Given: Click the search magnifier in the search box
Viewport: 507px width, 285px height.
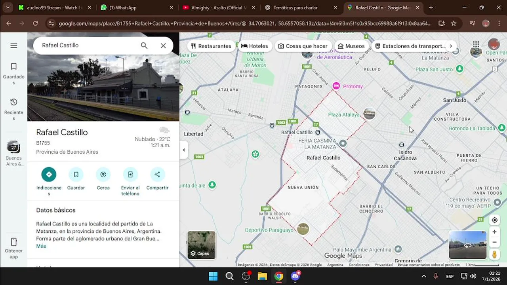Looking at the screenshot, I should 144,46.
